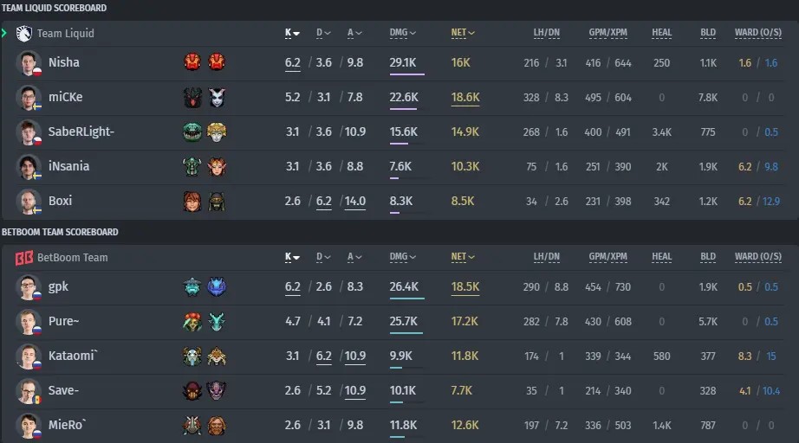Image resolution: width=799 pixels, height=443 pixels.
Task: Sort BetBoom table by D column
Action: tap(323, 257)
